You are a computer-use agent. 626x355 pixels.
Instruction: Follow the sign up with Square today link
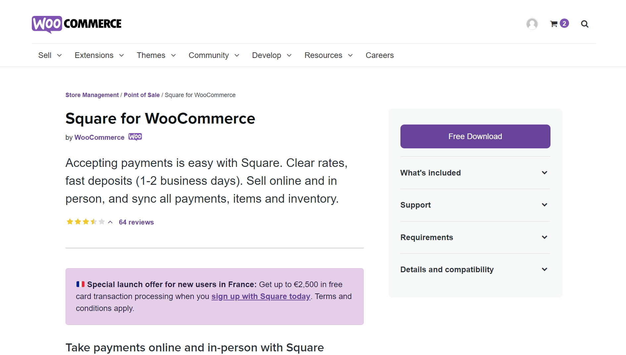coord(261,296)
